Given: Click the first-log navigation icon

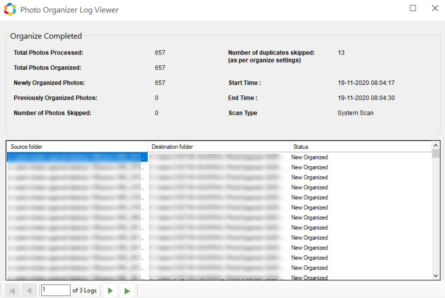Looking at the screenshot, I should pyautogui.click(x=12, y=290).
